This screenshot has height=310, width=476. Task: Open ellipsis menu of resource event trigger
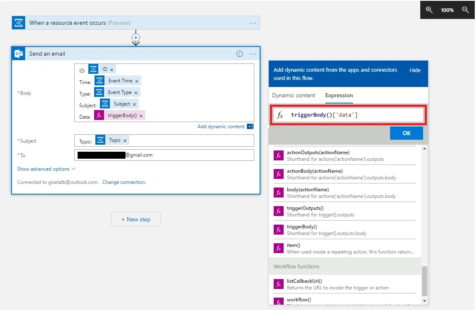tap(253, 23)
